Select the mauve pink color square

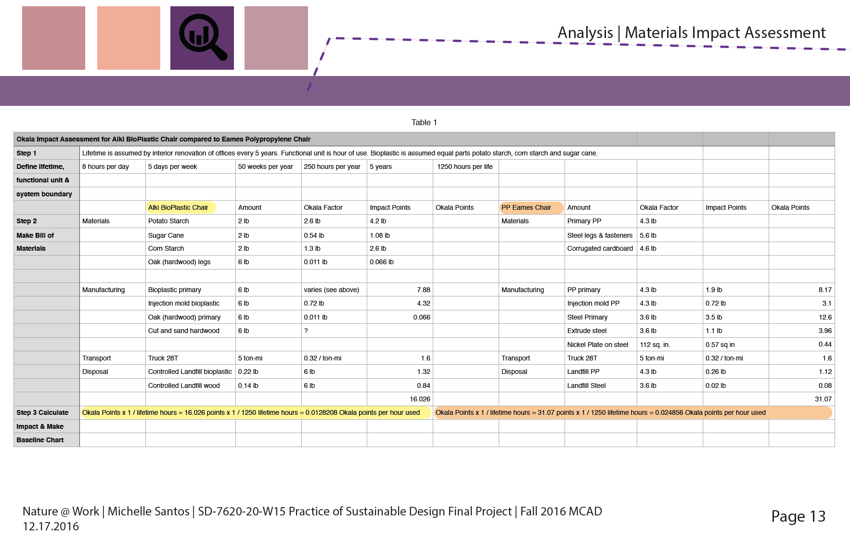(x=276, y=38)
